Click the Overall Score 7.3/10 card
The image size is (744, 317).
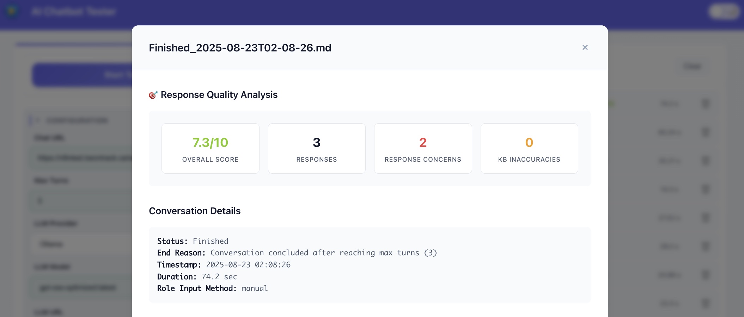coord(210,148)
